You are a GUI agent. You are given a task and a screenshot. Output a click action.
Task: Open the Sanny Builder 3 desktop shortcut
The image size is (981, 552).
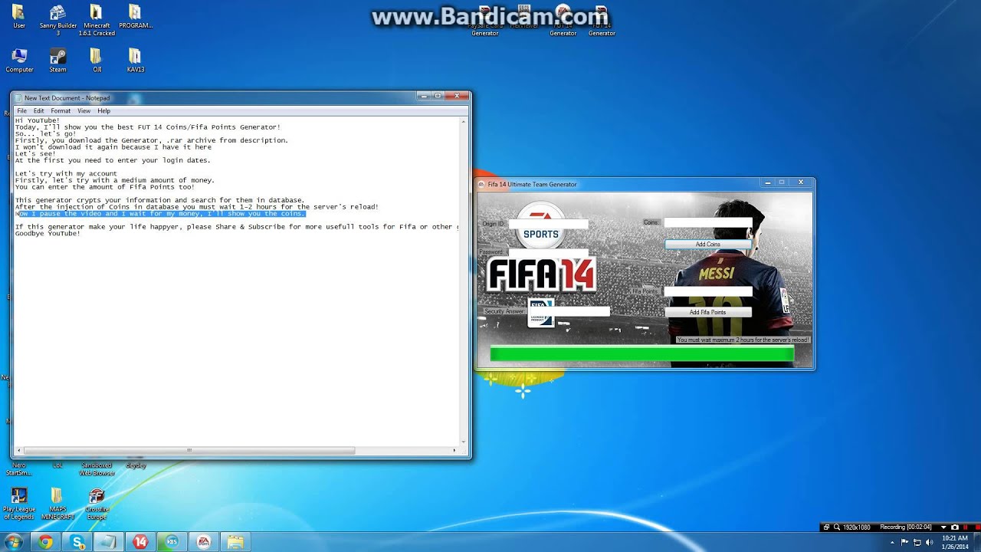pos(57,20)
